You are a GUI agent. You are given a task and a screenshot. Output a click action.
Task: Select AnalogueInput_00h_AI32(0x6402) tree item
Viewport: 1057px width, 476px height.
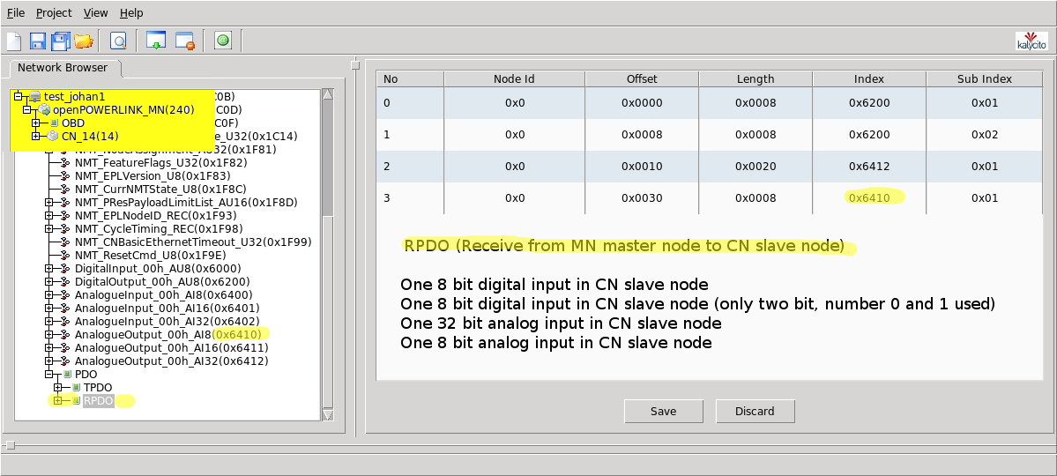[x=167, y=321]
